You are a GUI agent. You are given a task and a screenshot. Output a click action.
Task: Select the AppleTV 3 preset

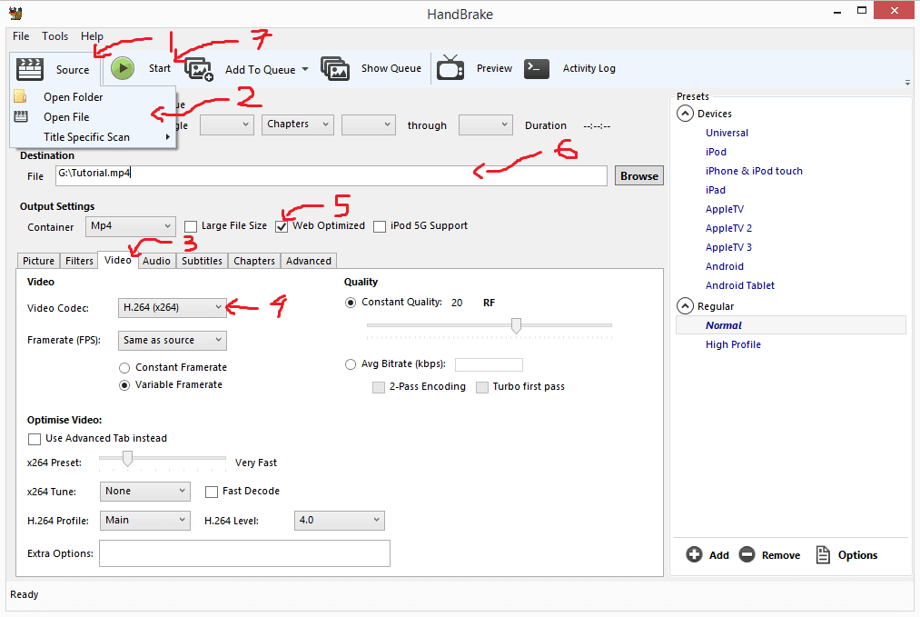[728, 247]
